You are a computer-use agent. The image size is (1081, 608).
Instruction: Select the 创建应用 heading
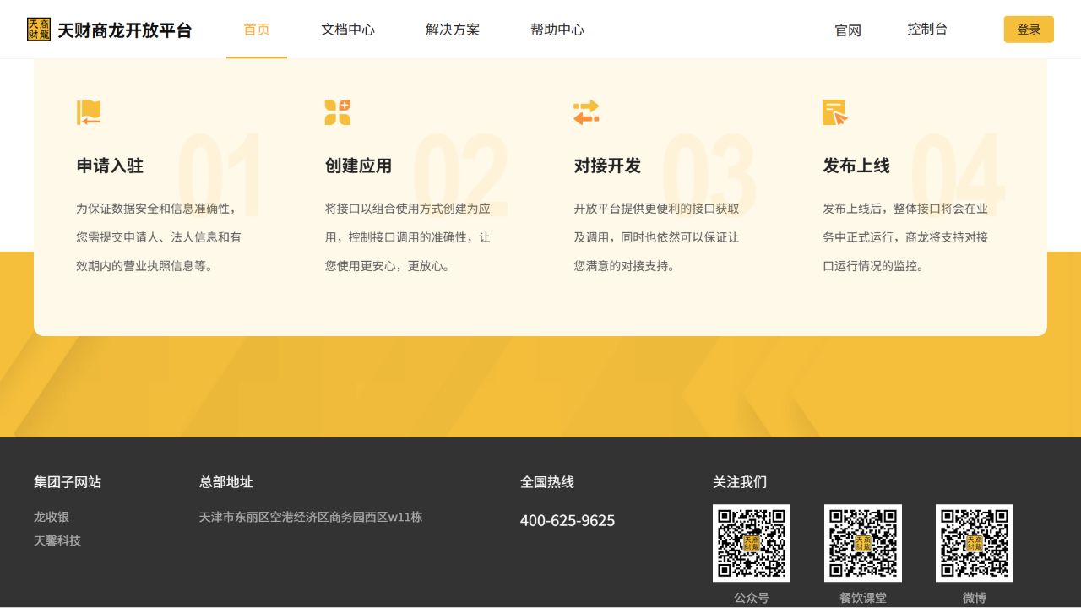[358, 166]
